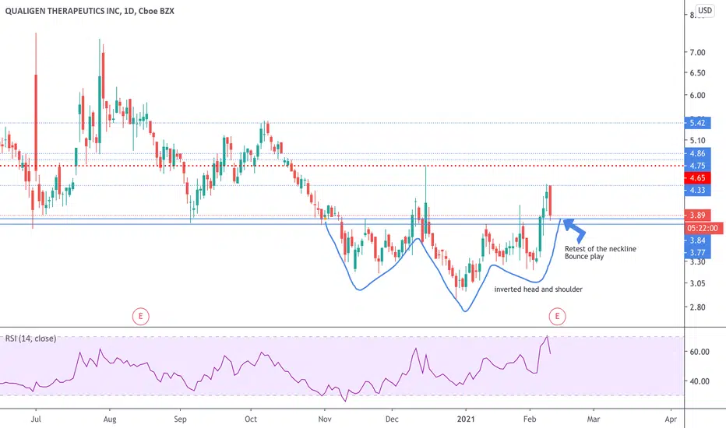
Task: Click the RSI 40.00 axis value
Action: [700, 381]
